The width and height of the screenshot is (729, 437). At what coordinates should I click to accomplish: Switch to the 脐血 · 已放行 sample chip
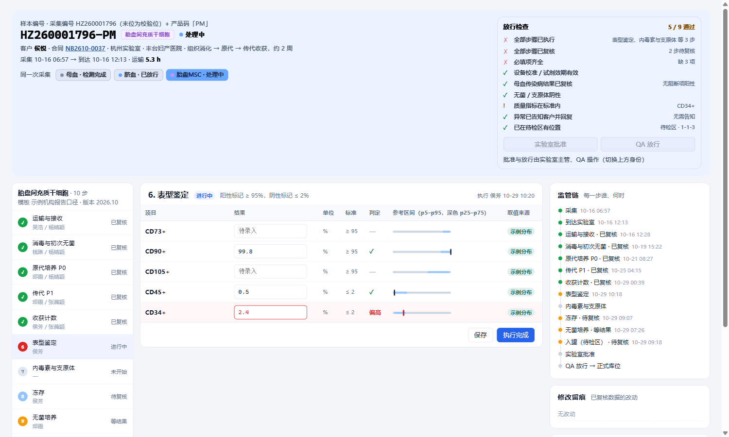tap(139, 75)
